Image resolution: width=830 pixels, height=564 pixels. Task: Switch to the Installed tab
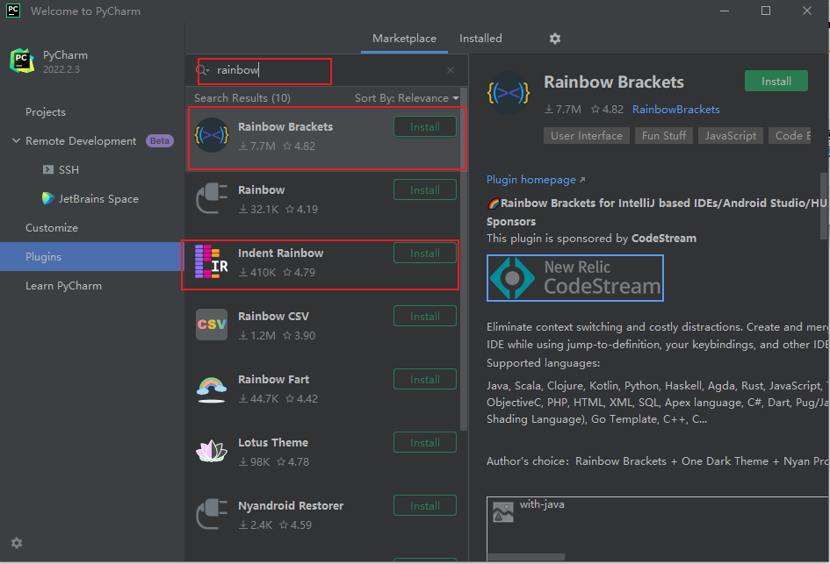(480, 38)
